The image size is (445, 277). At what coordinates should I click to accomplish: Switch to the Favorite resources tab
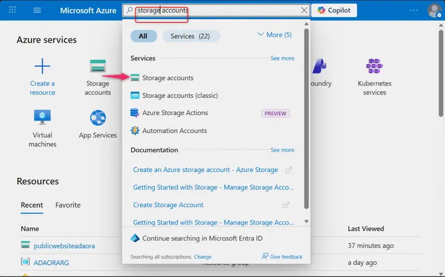(68, 205)
